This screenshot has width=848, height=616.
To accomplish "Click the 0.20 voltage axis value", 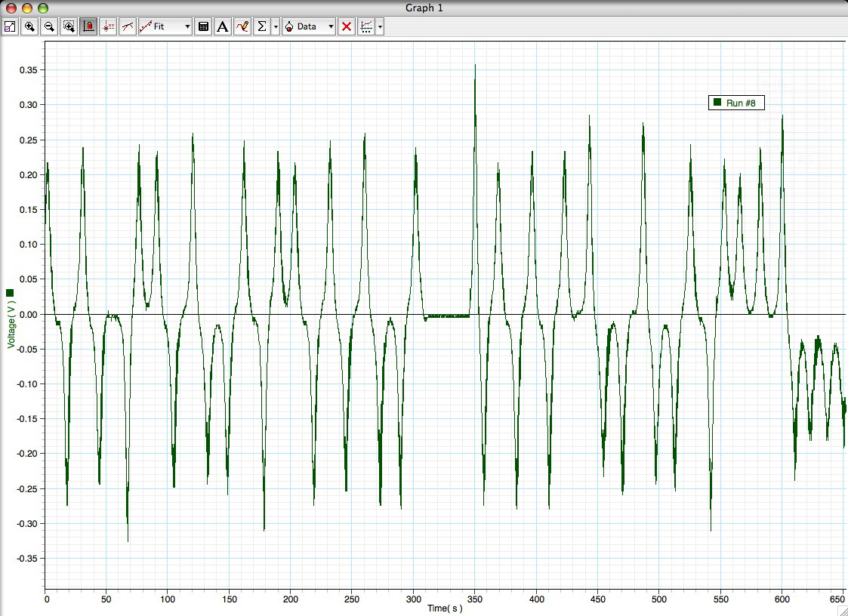I will pyautogui.click(x=29, y=175).
